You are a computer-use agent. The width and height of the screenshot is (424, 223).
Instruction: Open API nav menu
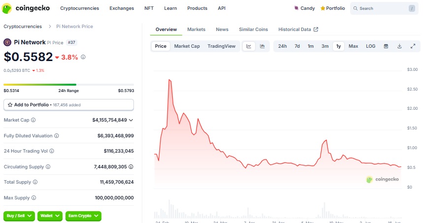[222, 8]
